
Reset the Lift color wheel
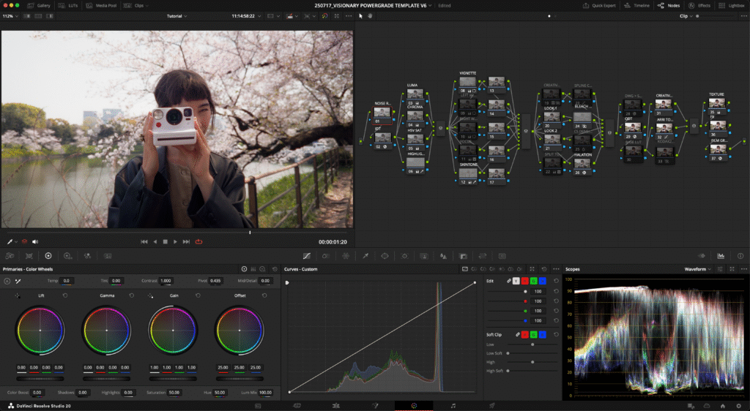tap(65, 295)
